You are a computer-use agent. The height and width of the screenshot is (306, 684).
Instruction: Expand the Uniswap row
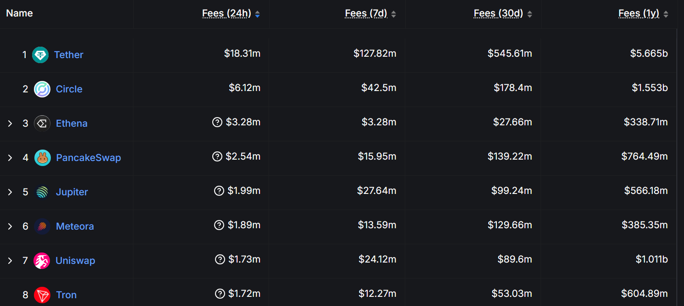coord(10,260)
